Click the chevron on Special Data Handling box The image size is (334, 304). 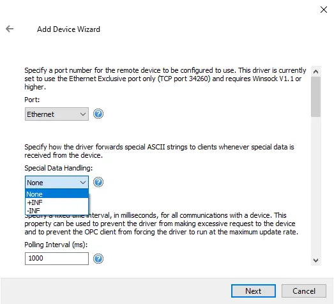pos(83,183)
